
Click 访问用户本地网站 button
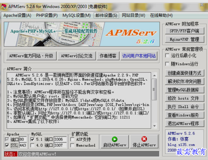(139, 56)
